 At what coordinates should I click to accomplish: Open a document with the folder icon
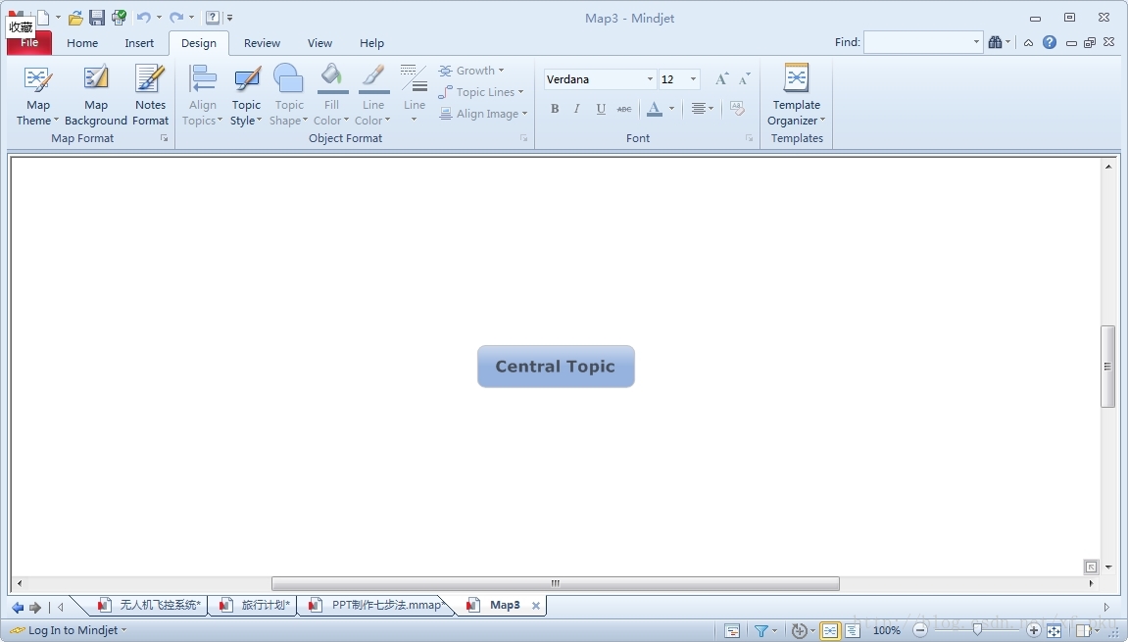point(75,18)
